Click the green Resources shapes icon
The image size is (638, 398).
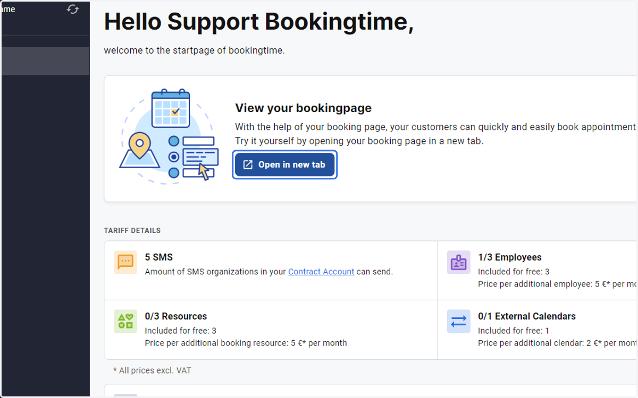point(125,321)
